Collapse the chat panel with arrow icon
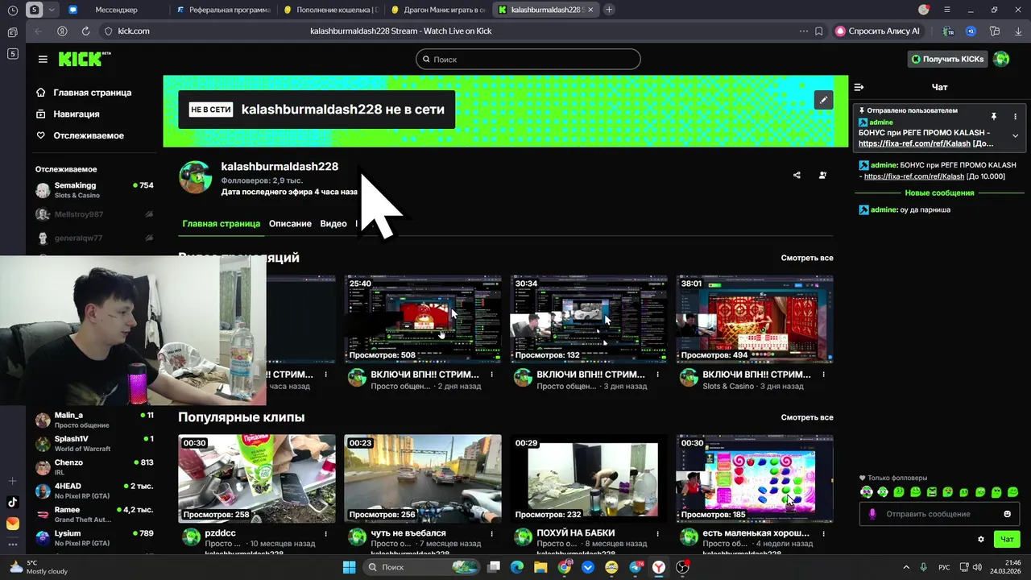This screenshot has width=1031, height=580. [x=859, y=87]
